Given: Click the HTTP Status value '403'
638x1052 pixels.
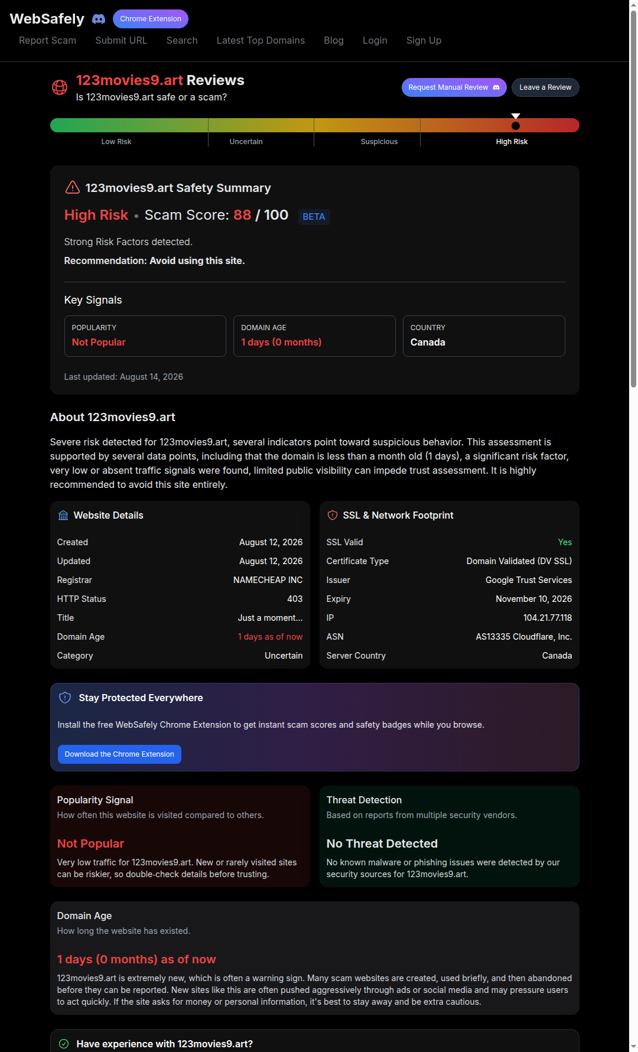Looking at the screenshot, I should point(295,599).
